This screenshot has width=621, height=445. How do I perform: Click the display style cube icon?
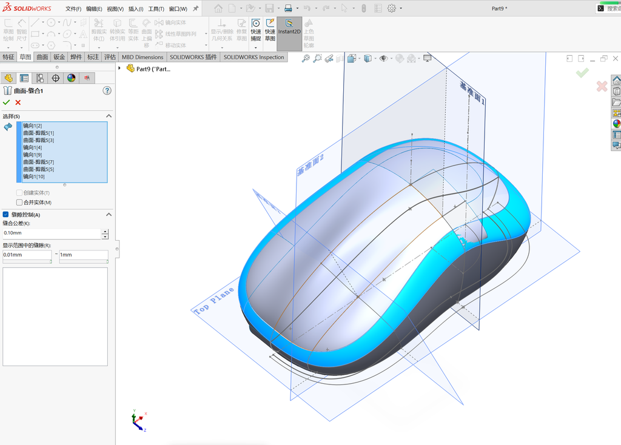click(368, 59)
